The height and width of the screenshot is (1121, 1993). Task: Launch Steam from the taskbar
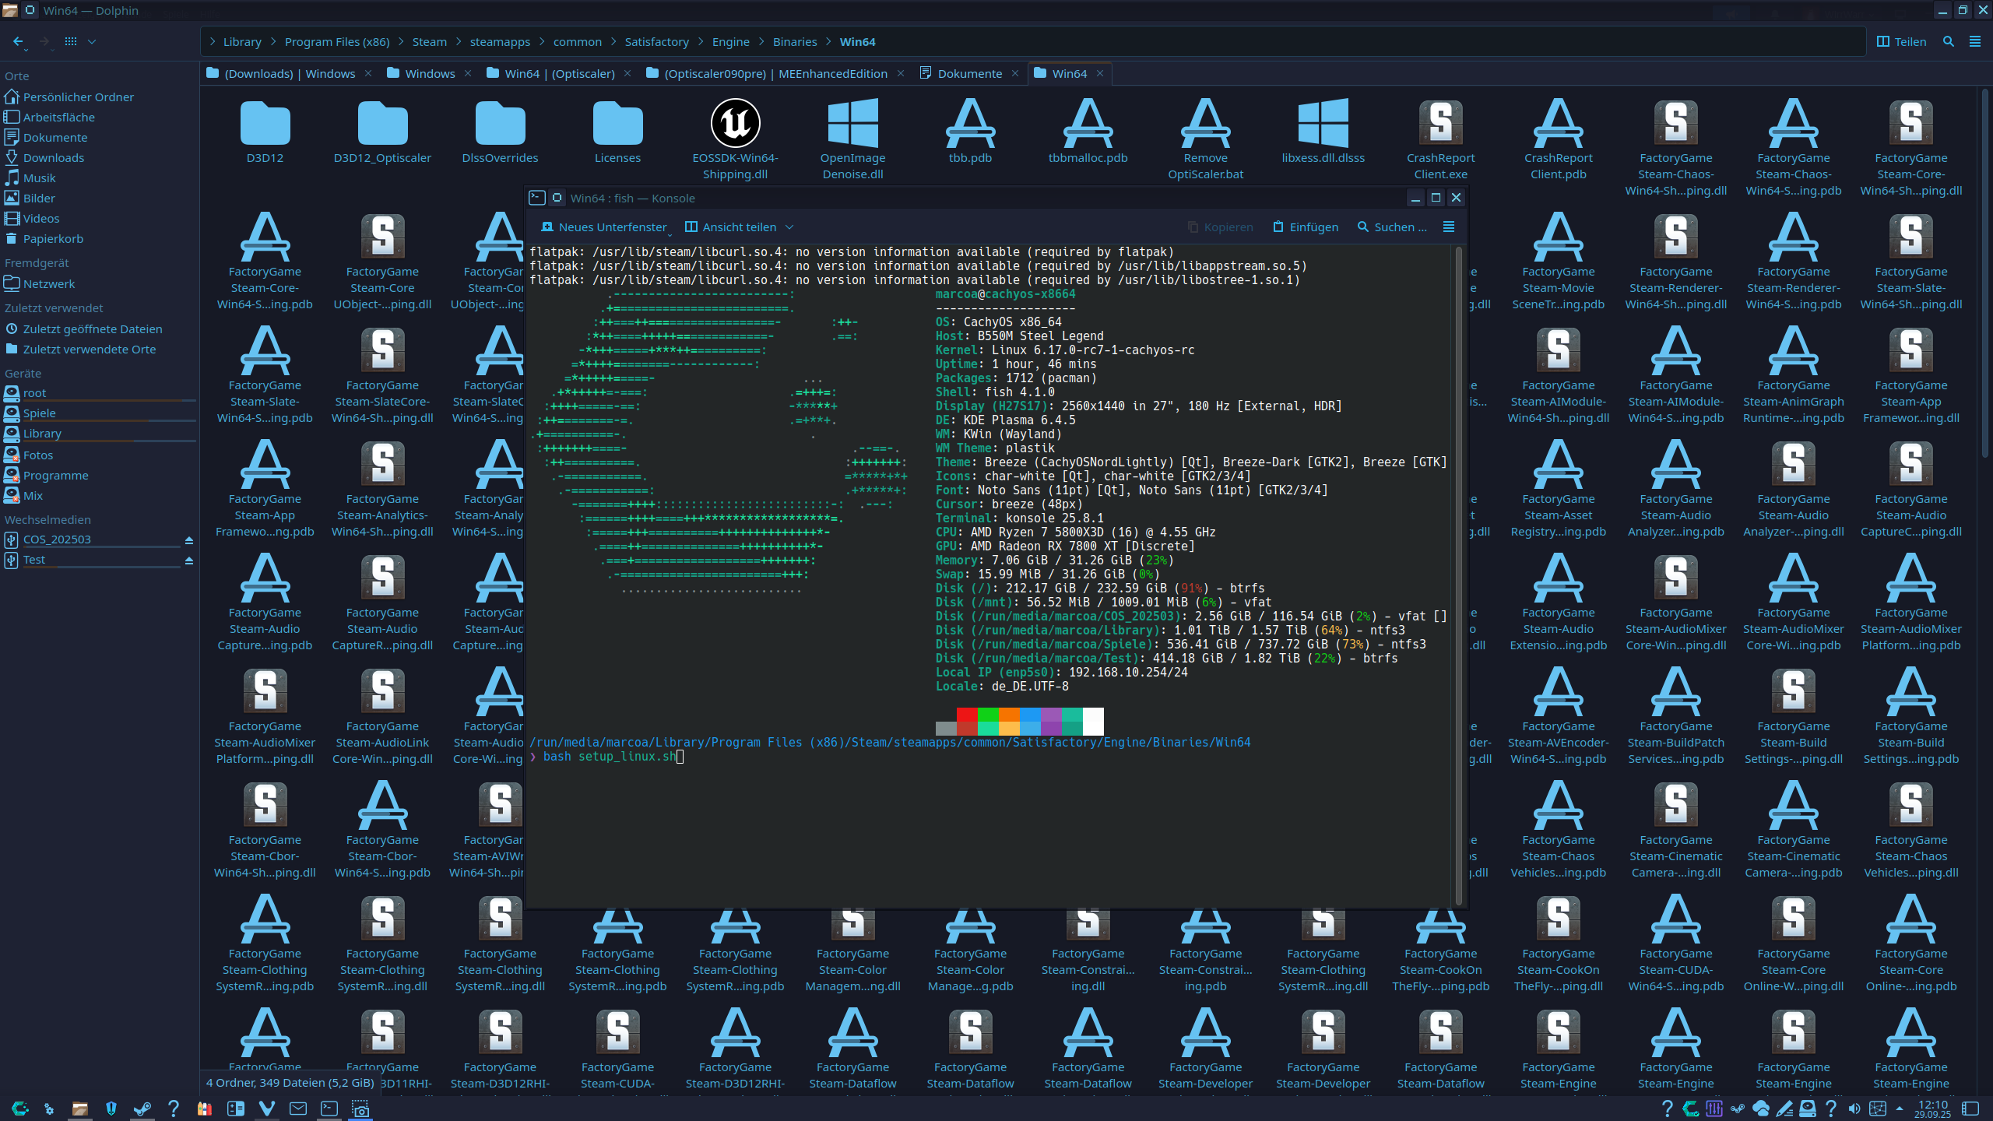(142, 1108)
